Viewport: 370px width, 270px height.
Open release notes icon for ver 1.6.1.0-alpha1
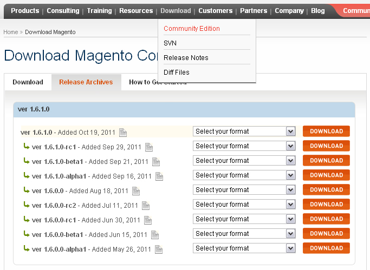coord(159,176)
